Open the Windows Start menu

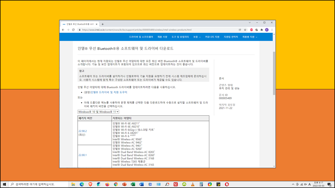(x=4, y=184)
